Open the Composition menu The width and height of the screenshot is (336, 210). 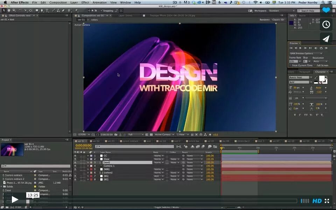pos(58,2)
